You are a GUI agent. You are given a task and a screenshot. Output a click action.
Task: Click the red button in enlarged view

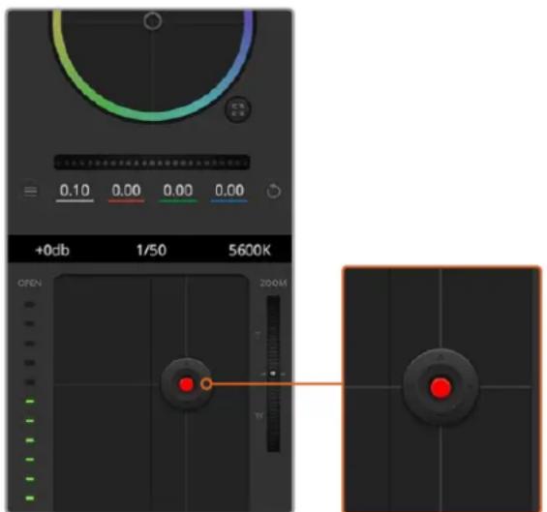coord(441,387)
